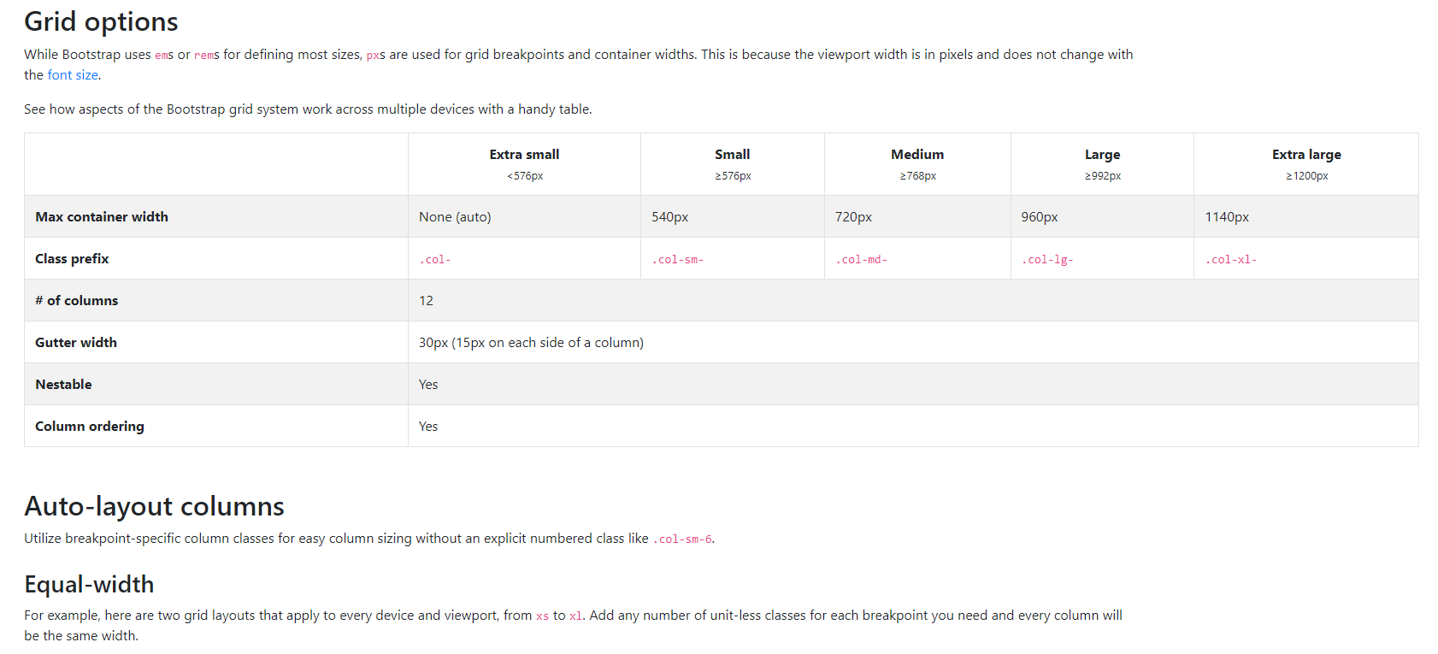The height and width of the screenshot is (654, 1438).
Task: Click the 'See how aspects of the Bootstrap' sentence
Action: pyautogui.click(x=308, y=109)
